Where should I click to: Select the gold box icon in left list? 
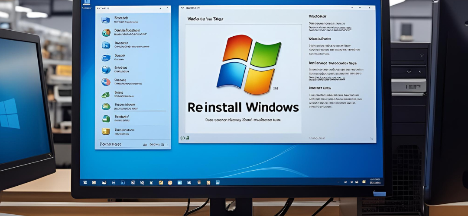click(x=106, y=131)
